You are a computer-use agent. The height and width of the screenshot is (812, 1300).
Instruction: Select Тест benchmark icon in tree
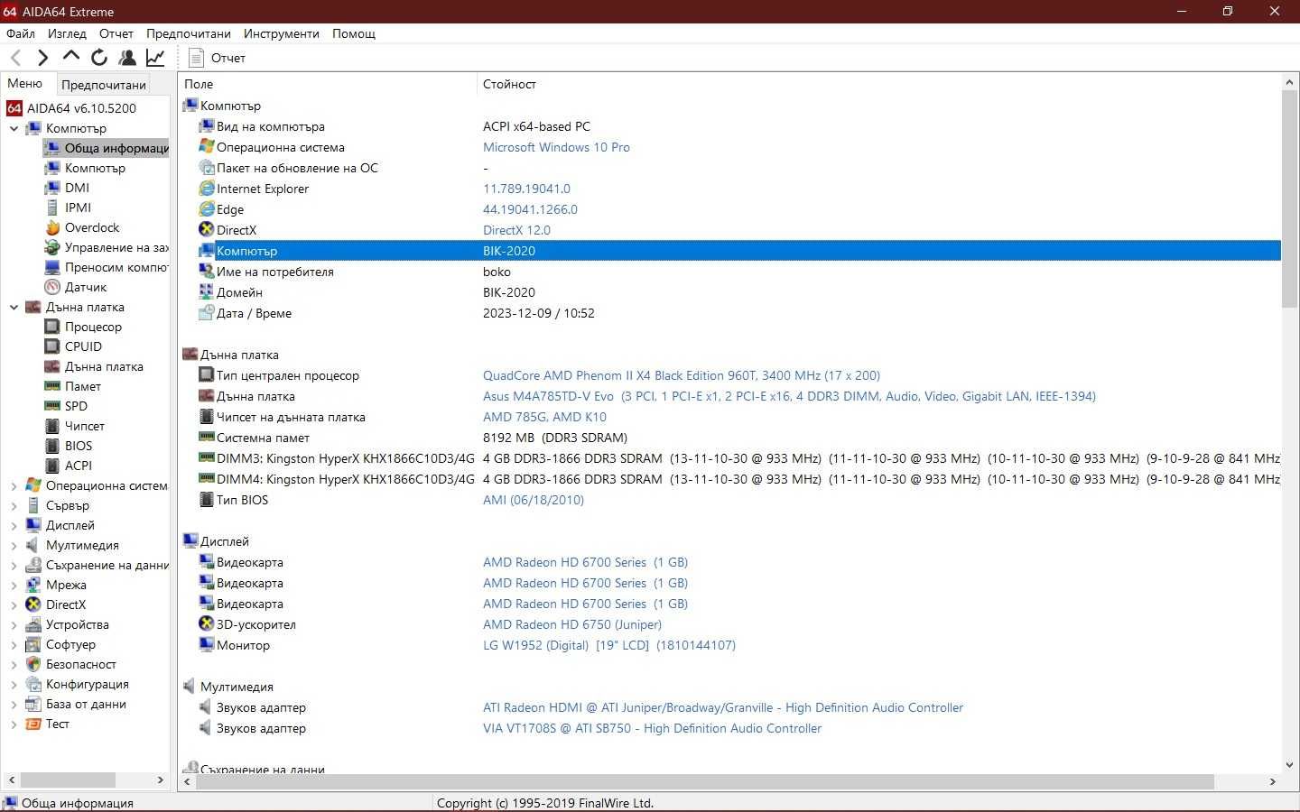pyautogui.click(x=33, y=724)
